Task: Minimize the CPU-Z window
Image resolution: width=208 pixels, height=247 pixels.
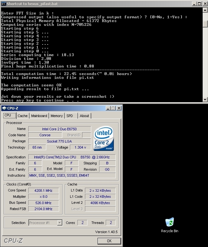Action: (x=108, y=108)
